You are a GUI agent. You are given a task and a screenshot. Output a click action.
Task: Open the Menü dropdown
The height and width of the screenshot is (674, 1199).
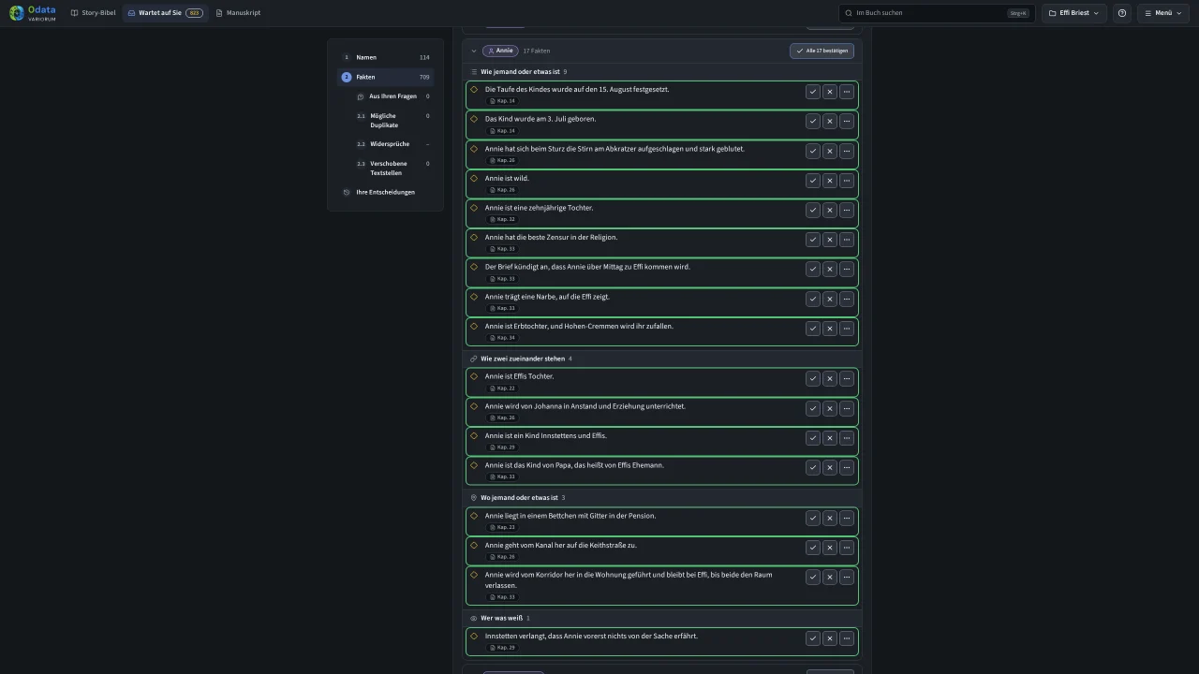[1162, 13]
